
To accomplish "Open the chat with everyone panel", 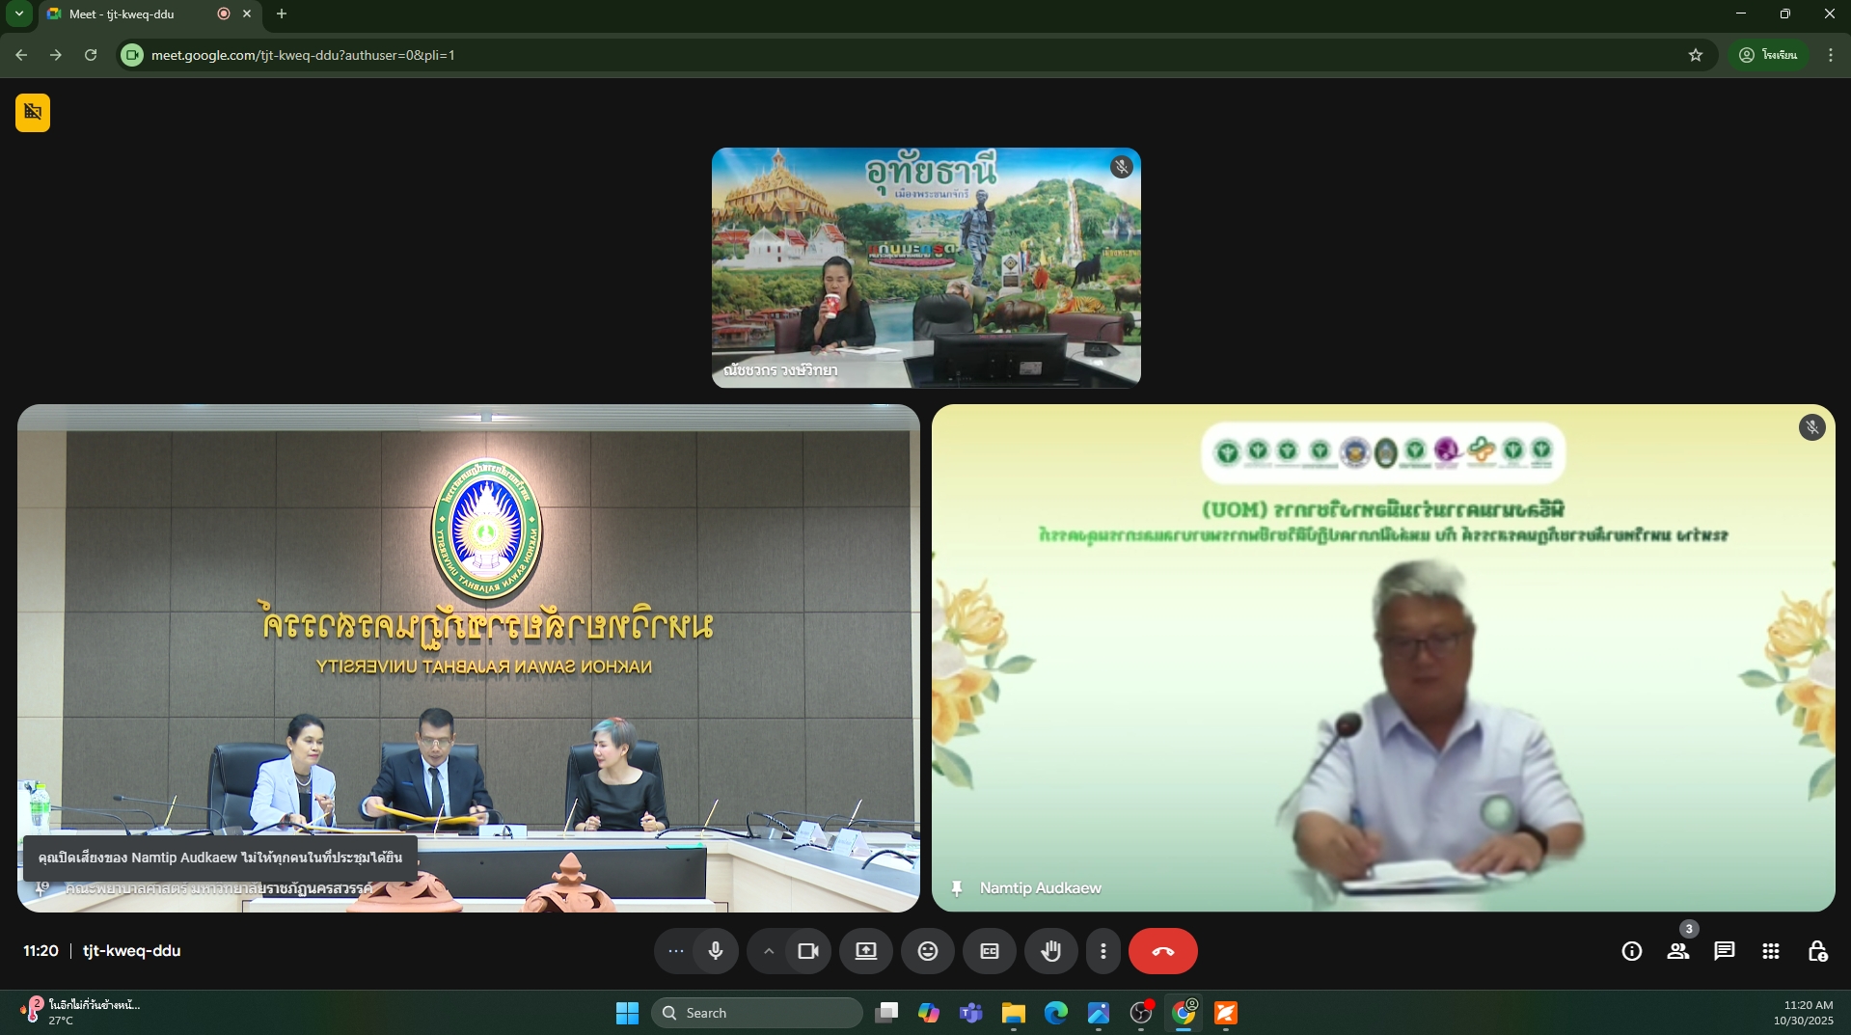I will (x=1725, y=951).
